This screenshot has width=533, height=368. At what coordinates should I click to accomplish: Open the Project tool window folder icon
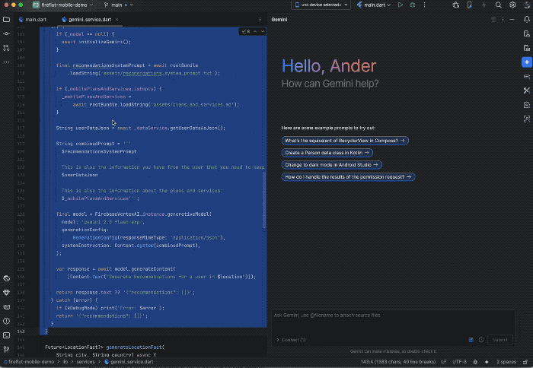[6, 20]
